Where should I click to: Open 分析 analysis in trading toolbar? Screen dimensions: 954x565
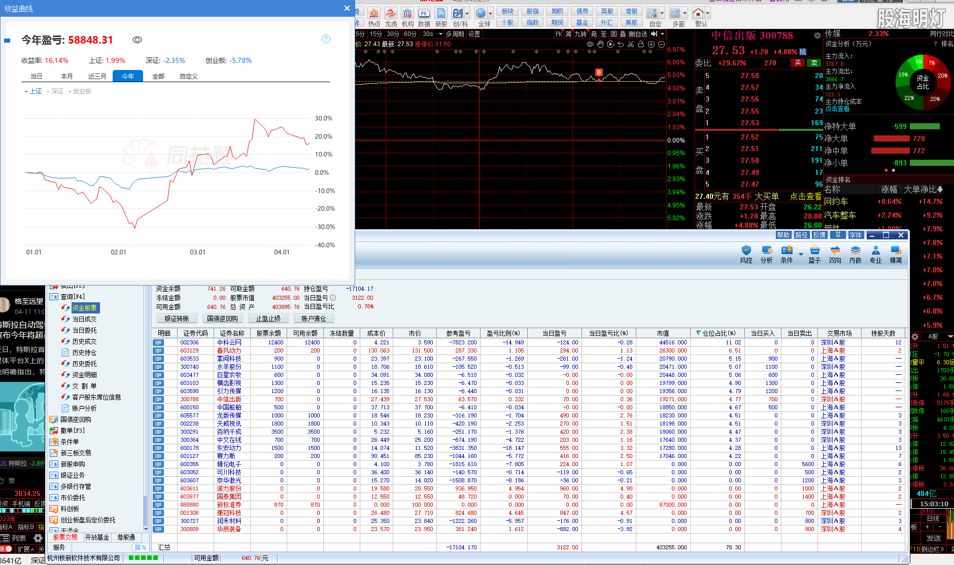pos(766,255)
